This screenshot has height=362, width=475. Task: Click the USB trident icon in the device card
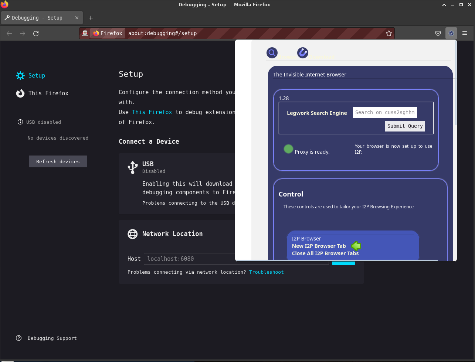tap(132, 167)
